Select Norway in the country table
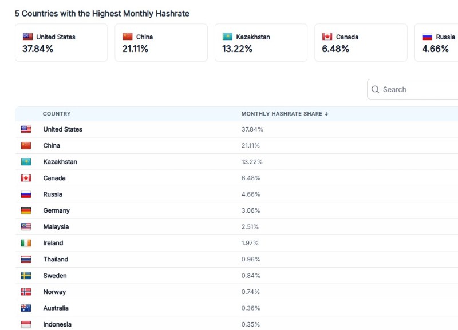This screenshot has height=330, width=458. [54, 292]
